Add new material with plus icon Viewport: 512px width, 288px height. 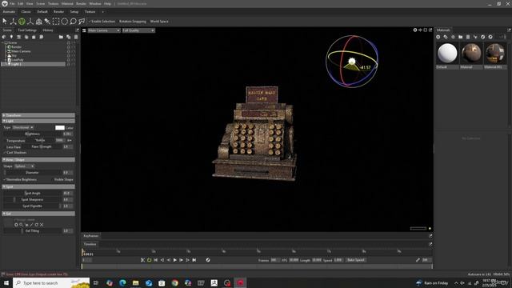(438, 37)
